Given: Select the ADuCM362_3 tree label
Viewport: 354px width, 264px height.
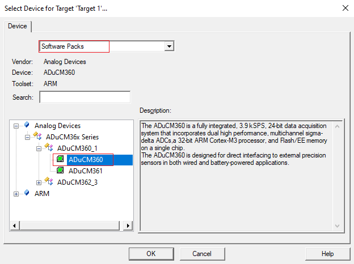Looking at the screenshot, I should pos(77,182).
